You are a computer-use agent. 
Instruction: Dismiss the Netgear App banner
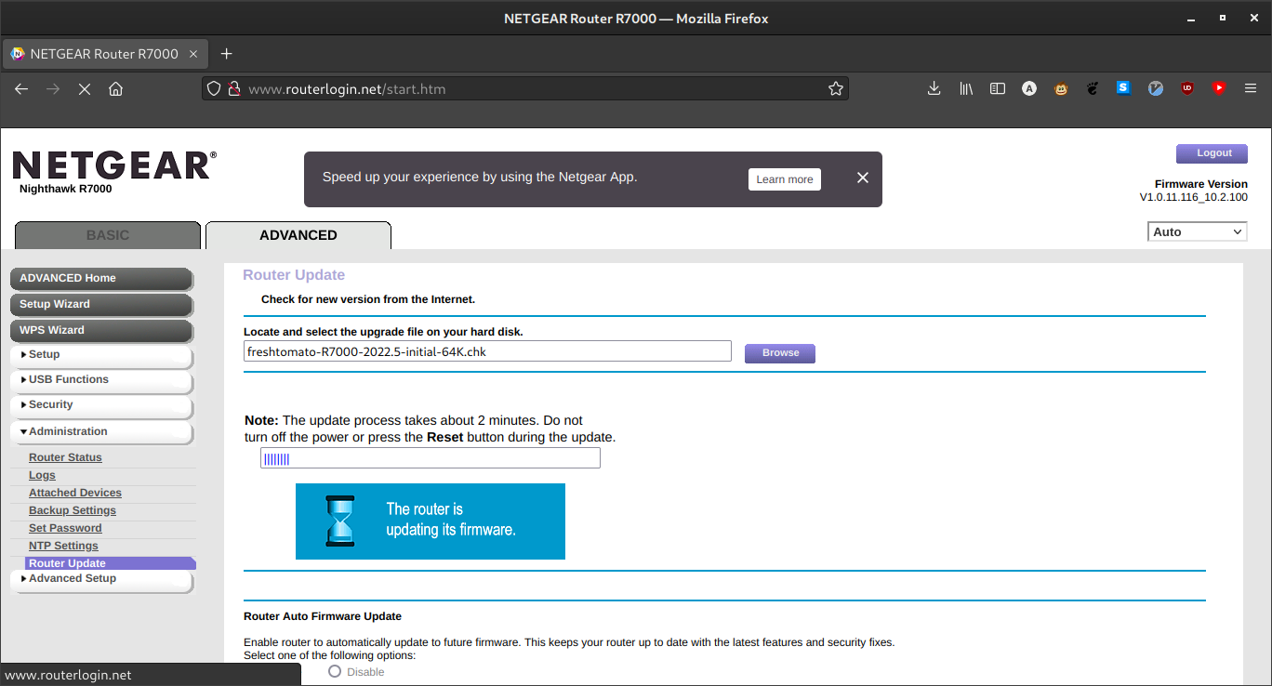tap(863, 178)
